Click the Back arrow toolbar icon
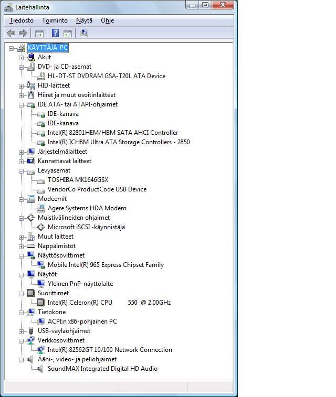Image resolution: width=336 pixels, height=397 pixels. pyautogui.click(x=11, y=33)
